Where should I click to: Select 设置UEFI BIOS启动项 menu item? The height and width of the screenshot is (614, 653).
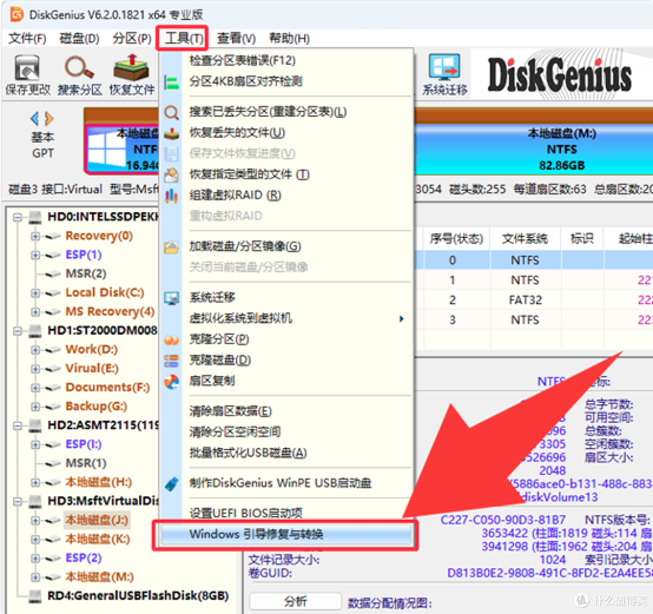pos(245,513)
